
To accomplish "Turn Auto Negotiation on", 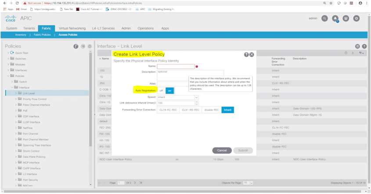I will tap(169, 91).
